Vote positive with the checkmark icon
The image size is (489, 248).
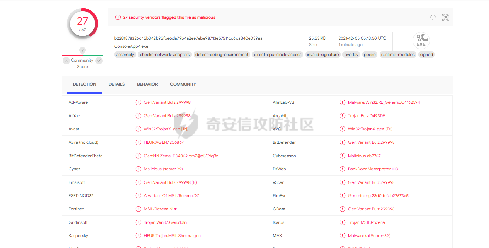(x=99, y=61)
